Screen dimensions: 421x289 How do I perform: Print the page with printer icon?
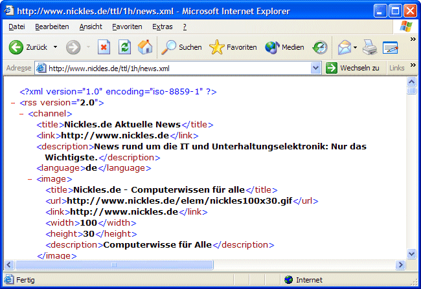(370, 47)
